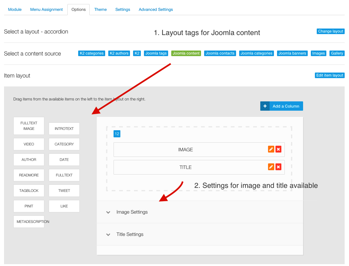Click the DATE available item
This screenshot has height=266, width=349.
pos(64,160)
